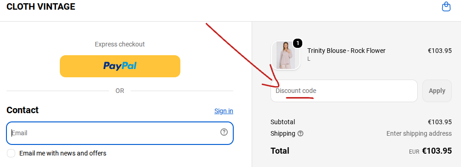The image size is (461, 167).
Task: Click the Subtotal label
Action: click(282, 122)
